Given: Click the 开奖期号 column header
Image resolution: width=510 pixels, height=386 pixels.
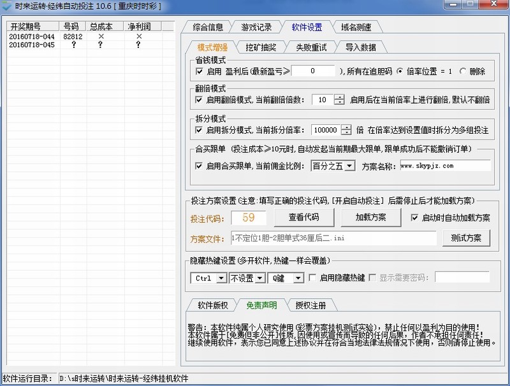Looking at the screenshot, I should click(25, 26).
